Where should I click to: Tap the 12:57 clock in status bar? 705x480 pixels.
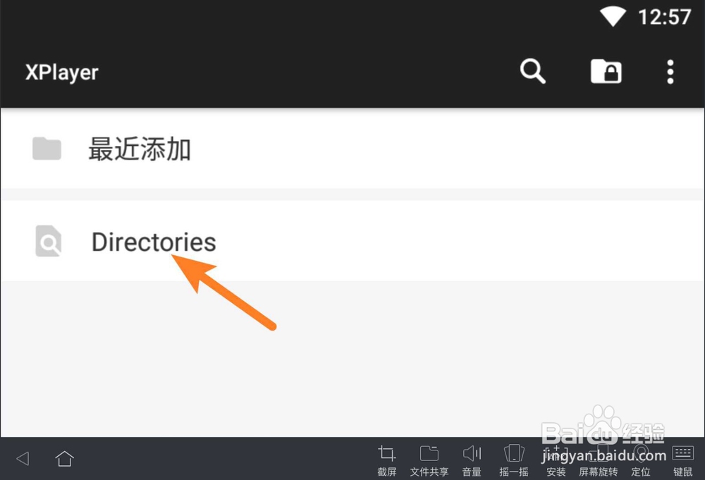pyautogui.click(x=665, y=17)
